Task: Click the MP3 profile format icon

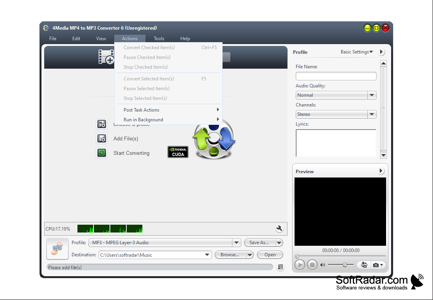Action: pyautogui.click(x=57, y=249)
